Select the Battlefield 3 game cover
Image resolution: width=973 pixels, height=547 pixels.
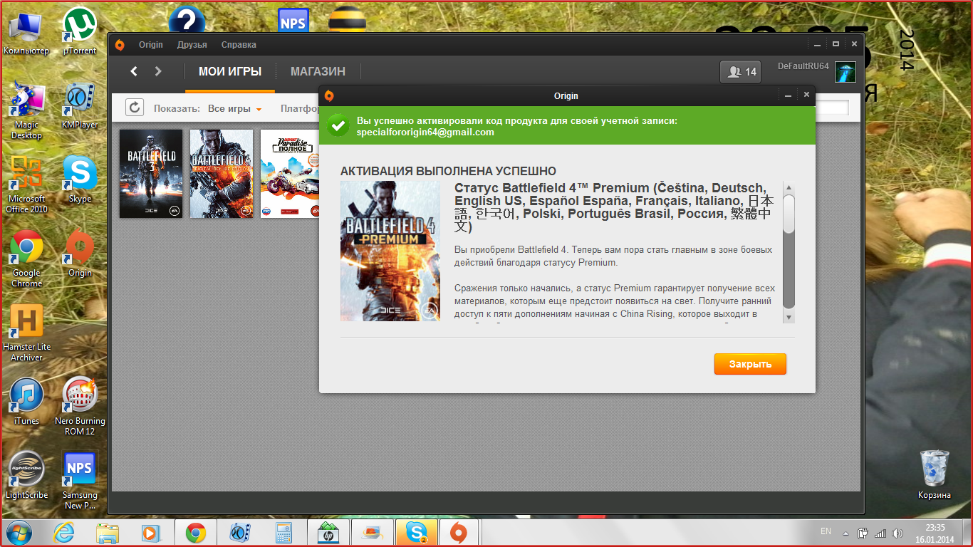[151, 173]
